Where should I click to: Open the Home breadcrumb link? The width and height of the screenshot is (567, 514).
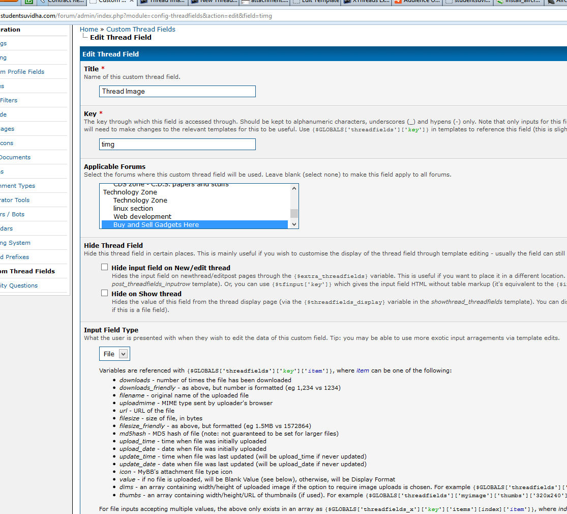89,29
